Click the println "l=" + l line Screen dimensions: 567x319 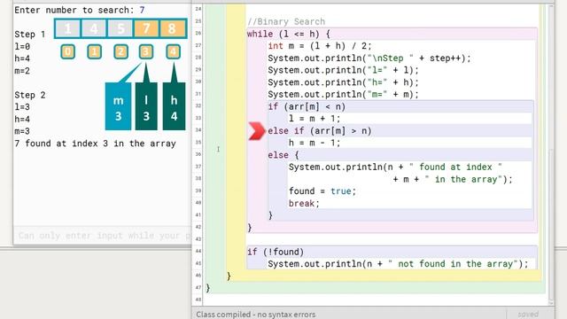coord(343,70)
